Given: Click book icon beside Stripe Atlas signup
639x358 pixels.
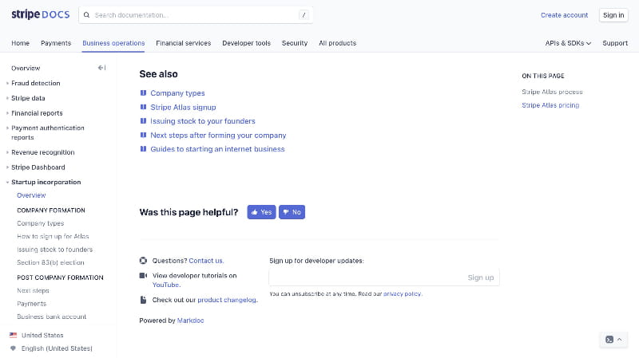Looking at the screenshot, I should [x=143, y=107].
